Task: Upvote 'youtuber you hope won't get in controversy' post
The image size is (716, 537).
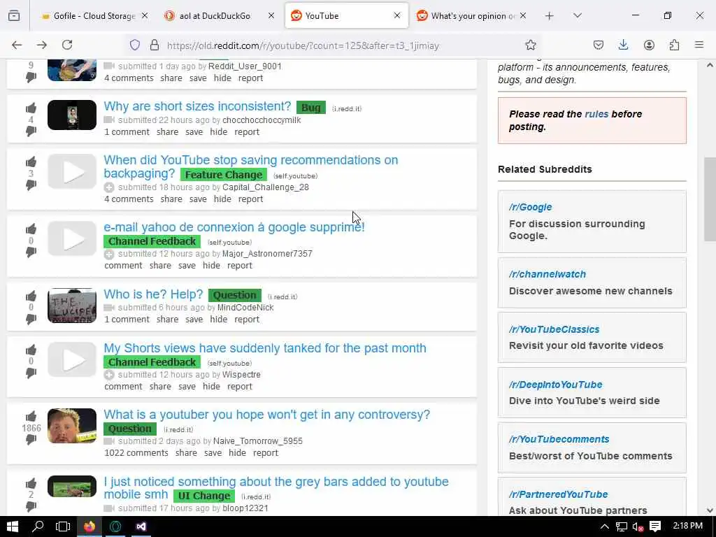Action: 31,417
